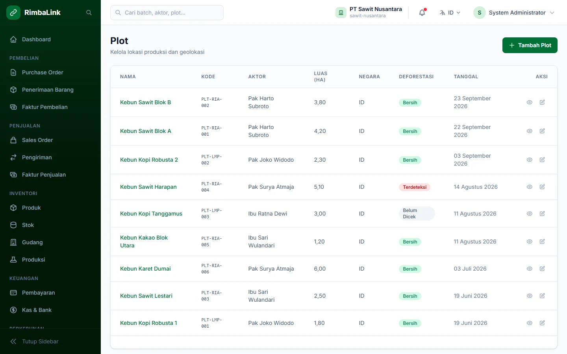Edit Kebun Kopi Robusta 2 plot
567x354 pixels.
click(542, 160)
